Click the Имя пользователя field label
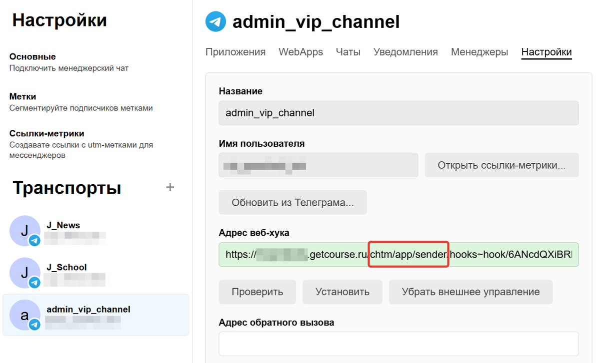 point(262,143)
